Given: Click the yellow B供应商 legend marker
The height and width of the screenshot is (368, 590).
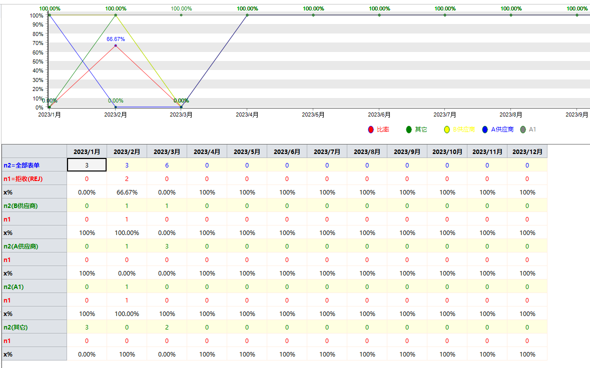Looking at the screenshot, I should [447, 129].
